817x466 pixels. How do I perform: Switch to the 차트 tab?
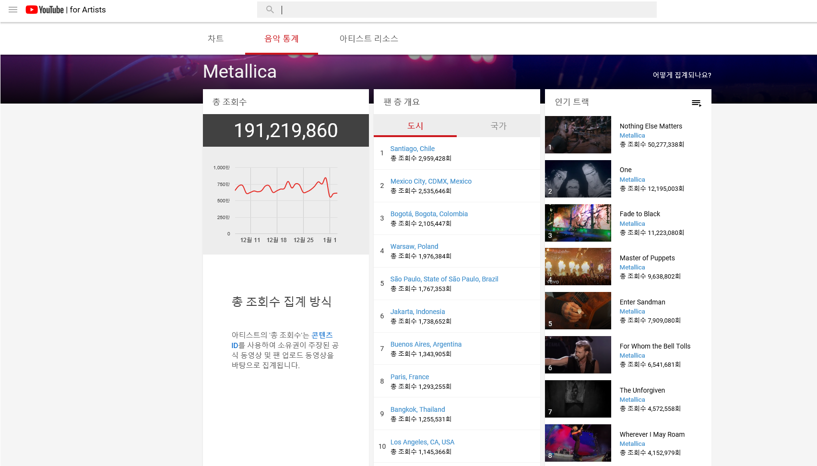[215, 39]
